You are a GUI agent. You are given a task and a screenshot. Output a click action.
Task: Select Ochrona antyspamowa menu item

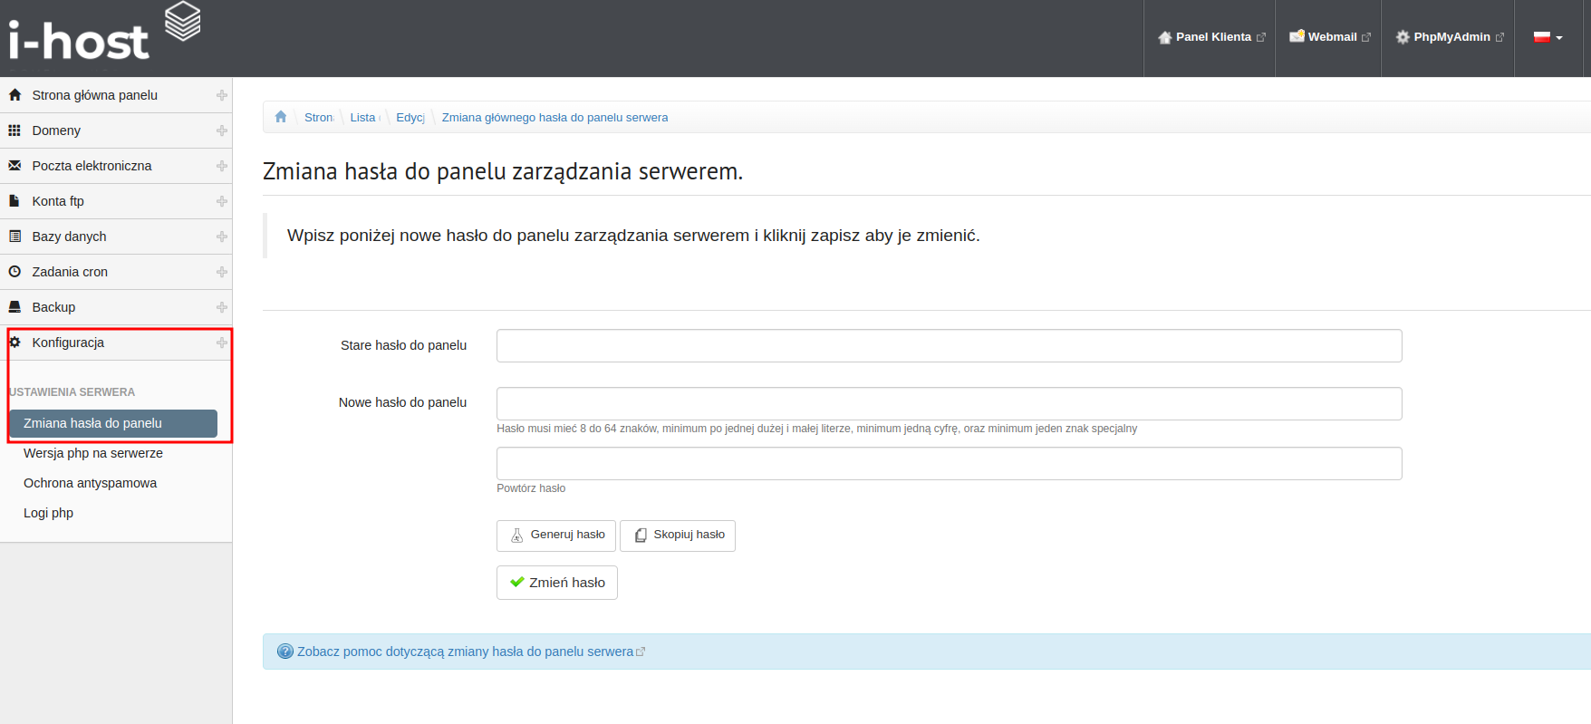(90, 483)
